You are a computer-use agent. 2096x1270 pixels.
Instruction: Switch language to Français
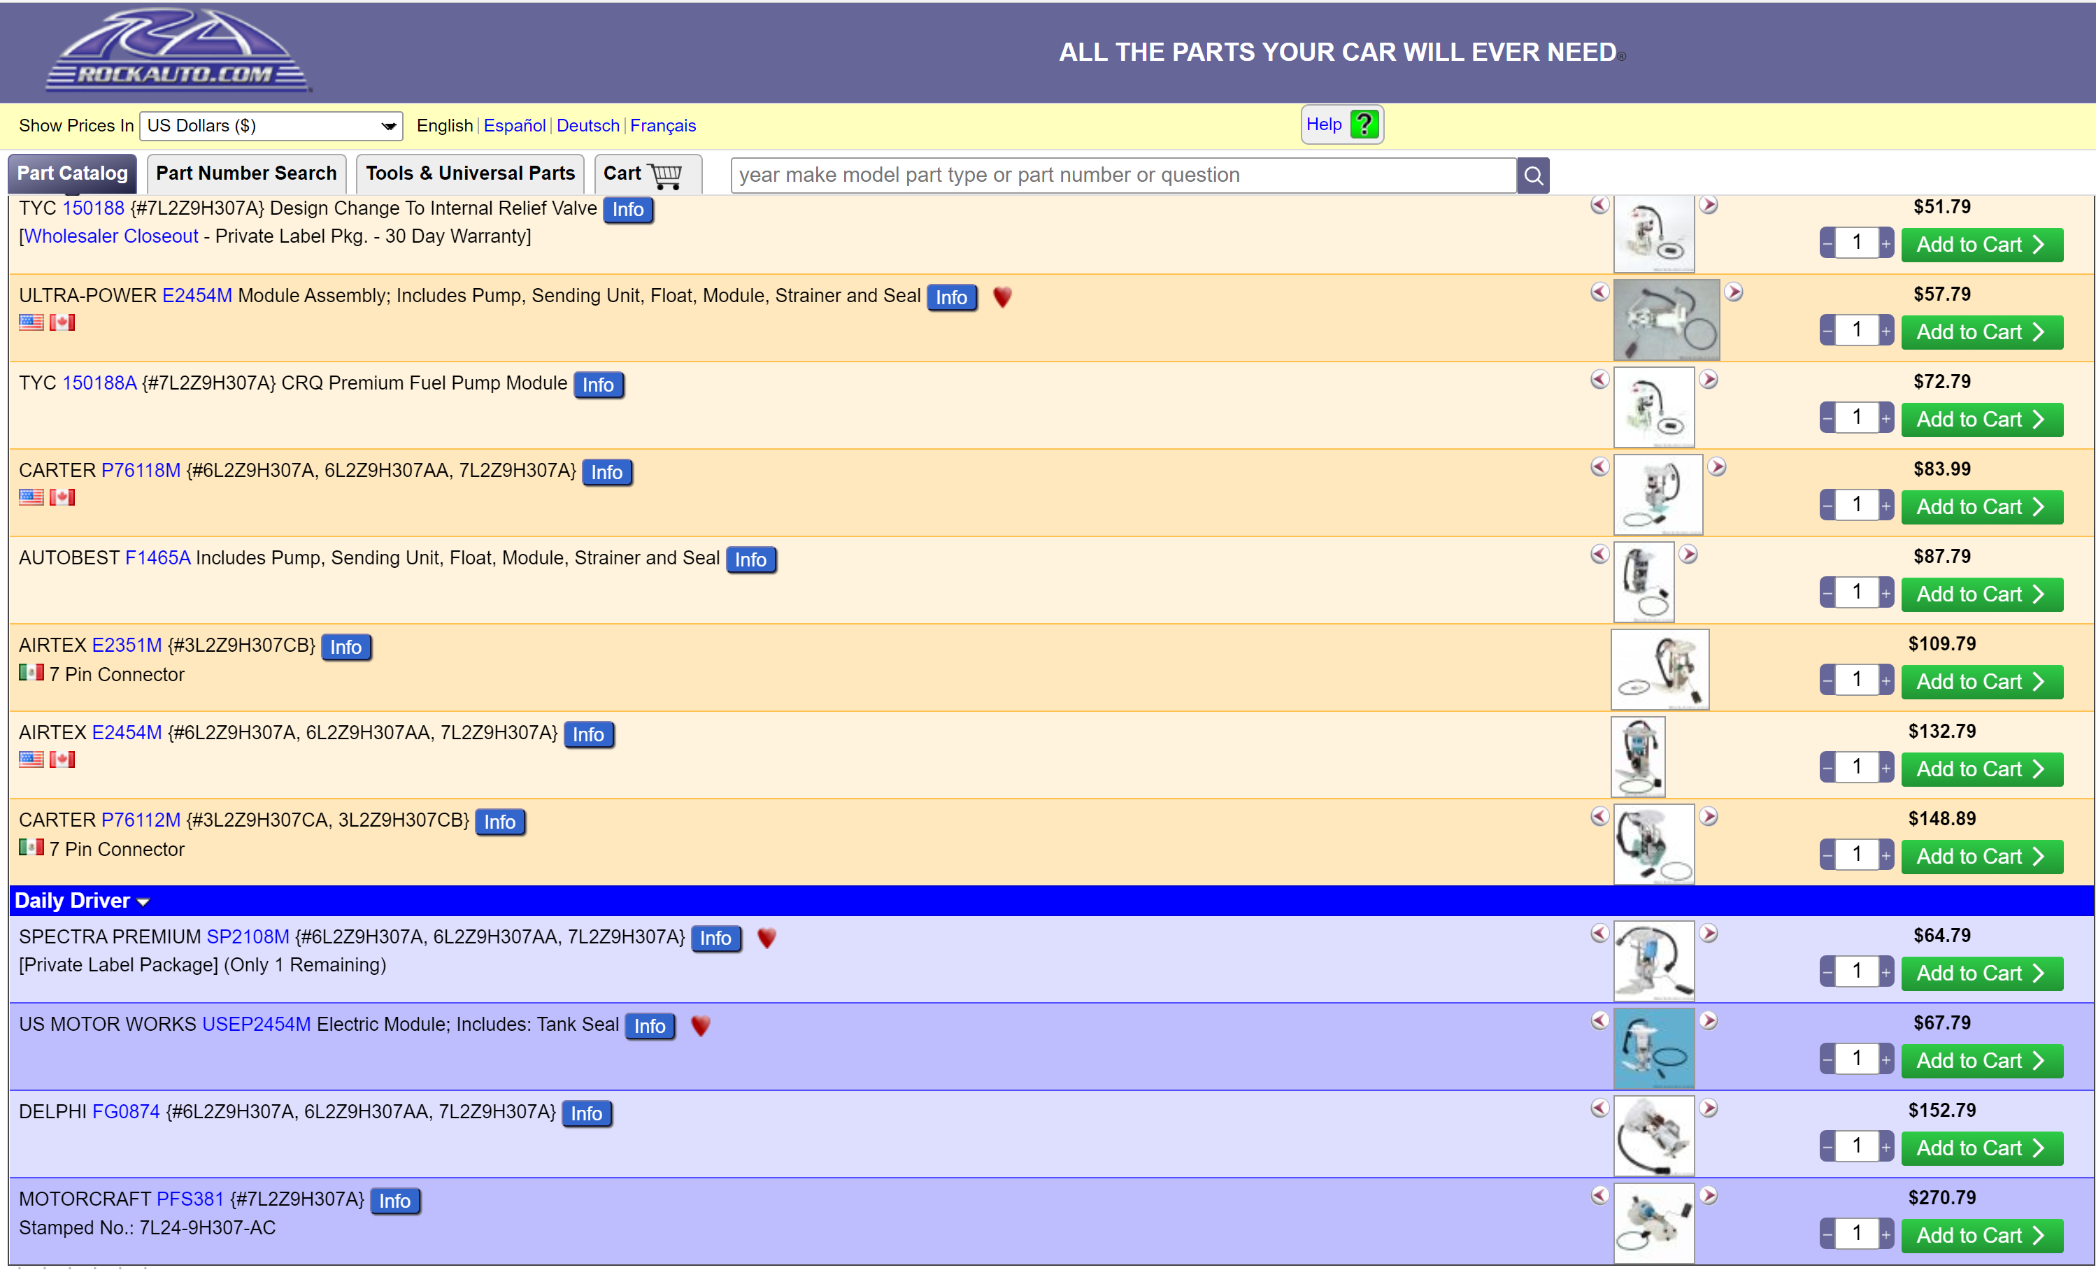coord(663,126)
